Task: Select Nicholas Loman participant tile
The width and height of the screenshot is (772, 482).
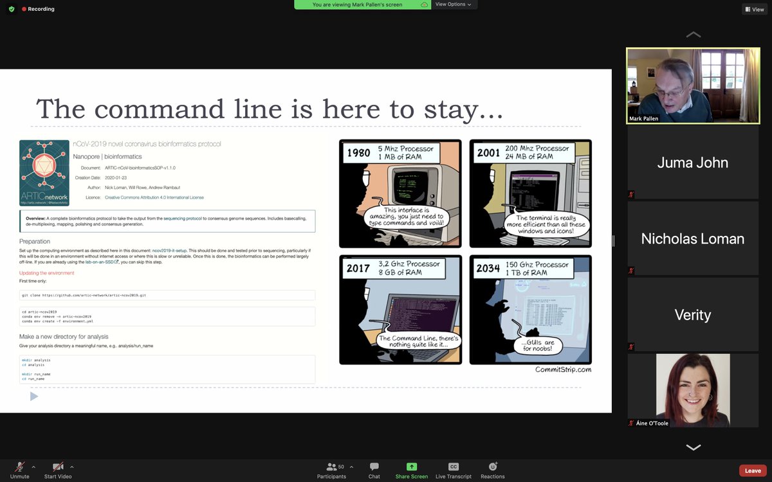Action: 693,238
